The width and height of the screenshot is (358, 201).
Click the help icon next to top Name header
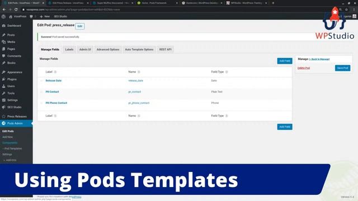pyautogui.click(x=139, y=72)
